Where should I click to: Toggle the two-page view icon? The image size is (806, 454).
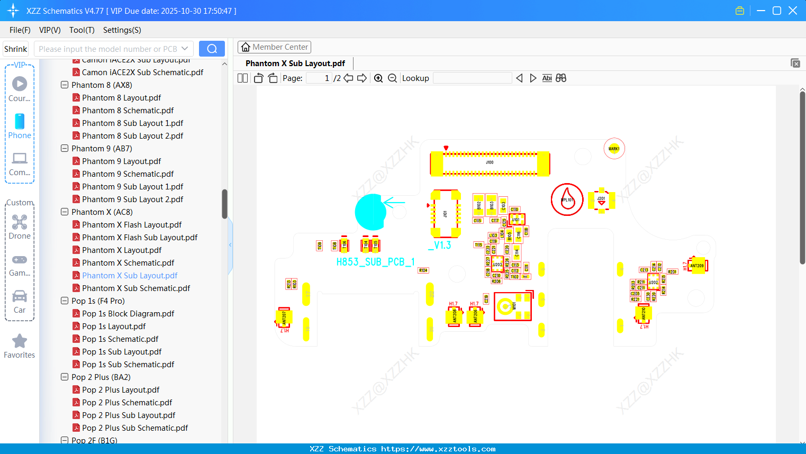pos(242,78)
